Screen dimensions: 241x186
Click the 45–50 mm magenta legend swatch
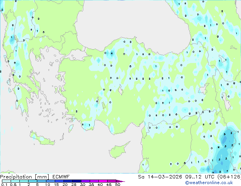(112, 181)
